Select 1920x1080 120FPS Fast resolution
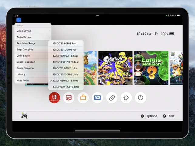The image size is (195, 146). pyautogui.click(x=66, y=62)
